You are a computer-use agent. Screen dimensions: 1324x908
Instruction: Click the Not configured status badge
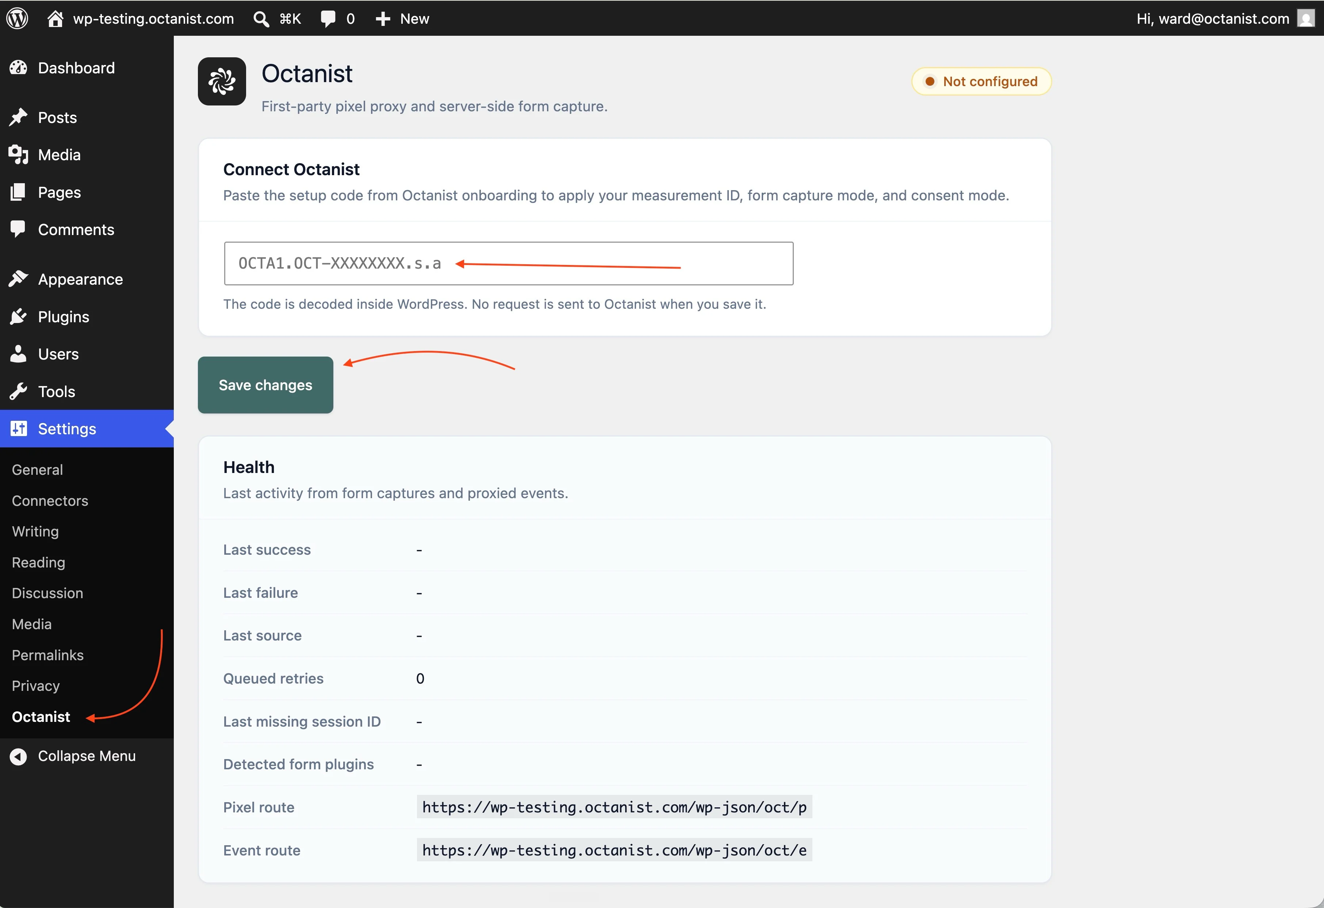click(981, 81)
